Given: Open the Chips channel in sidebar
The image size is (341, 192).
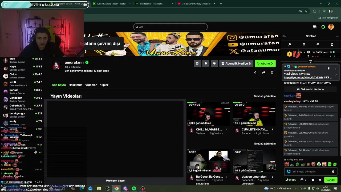Looking at the screenshot, I should tap(23, 76).
